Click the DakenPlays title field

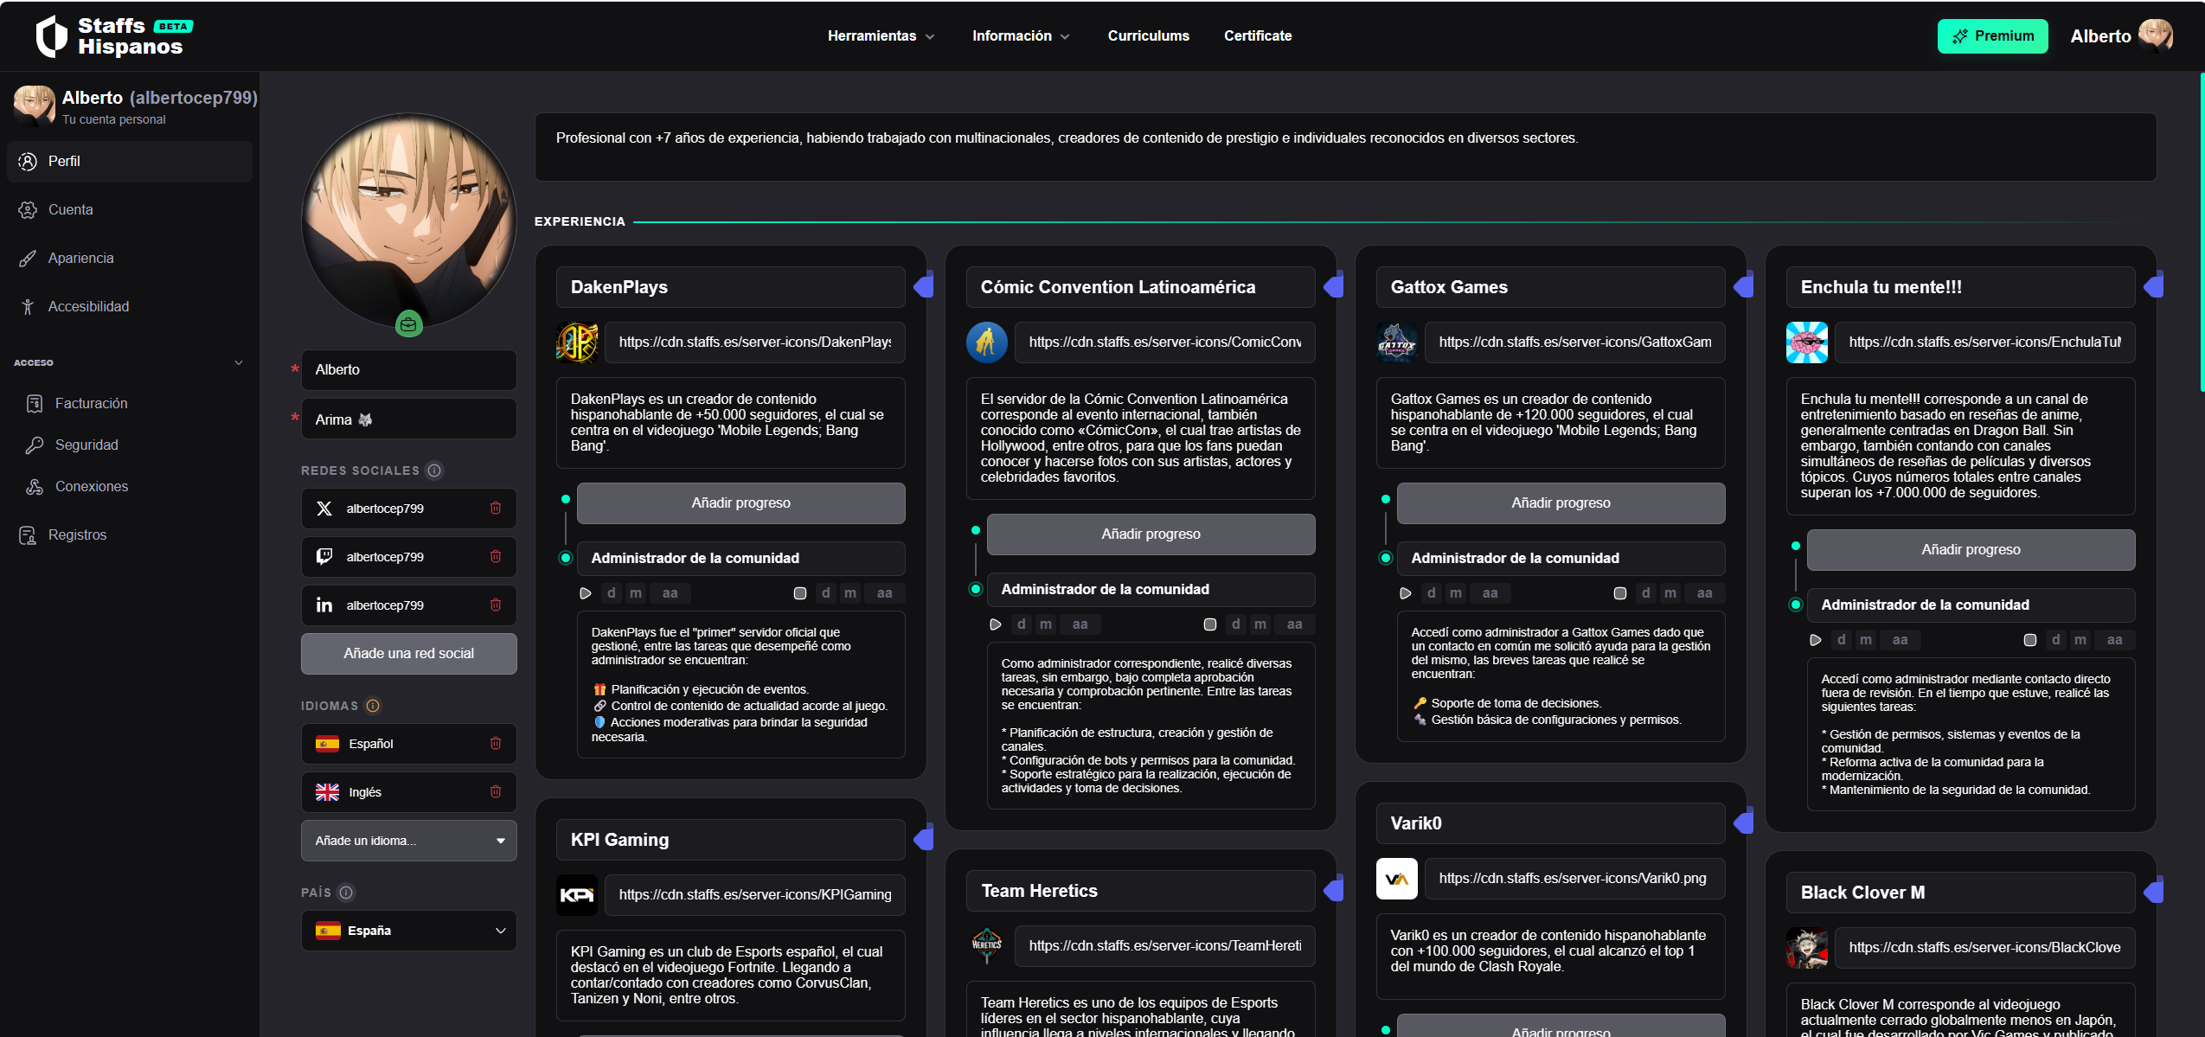pos(730,287)
